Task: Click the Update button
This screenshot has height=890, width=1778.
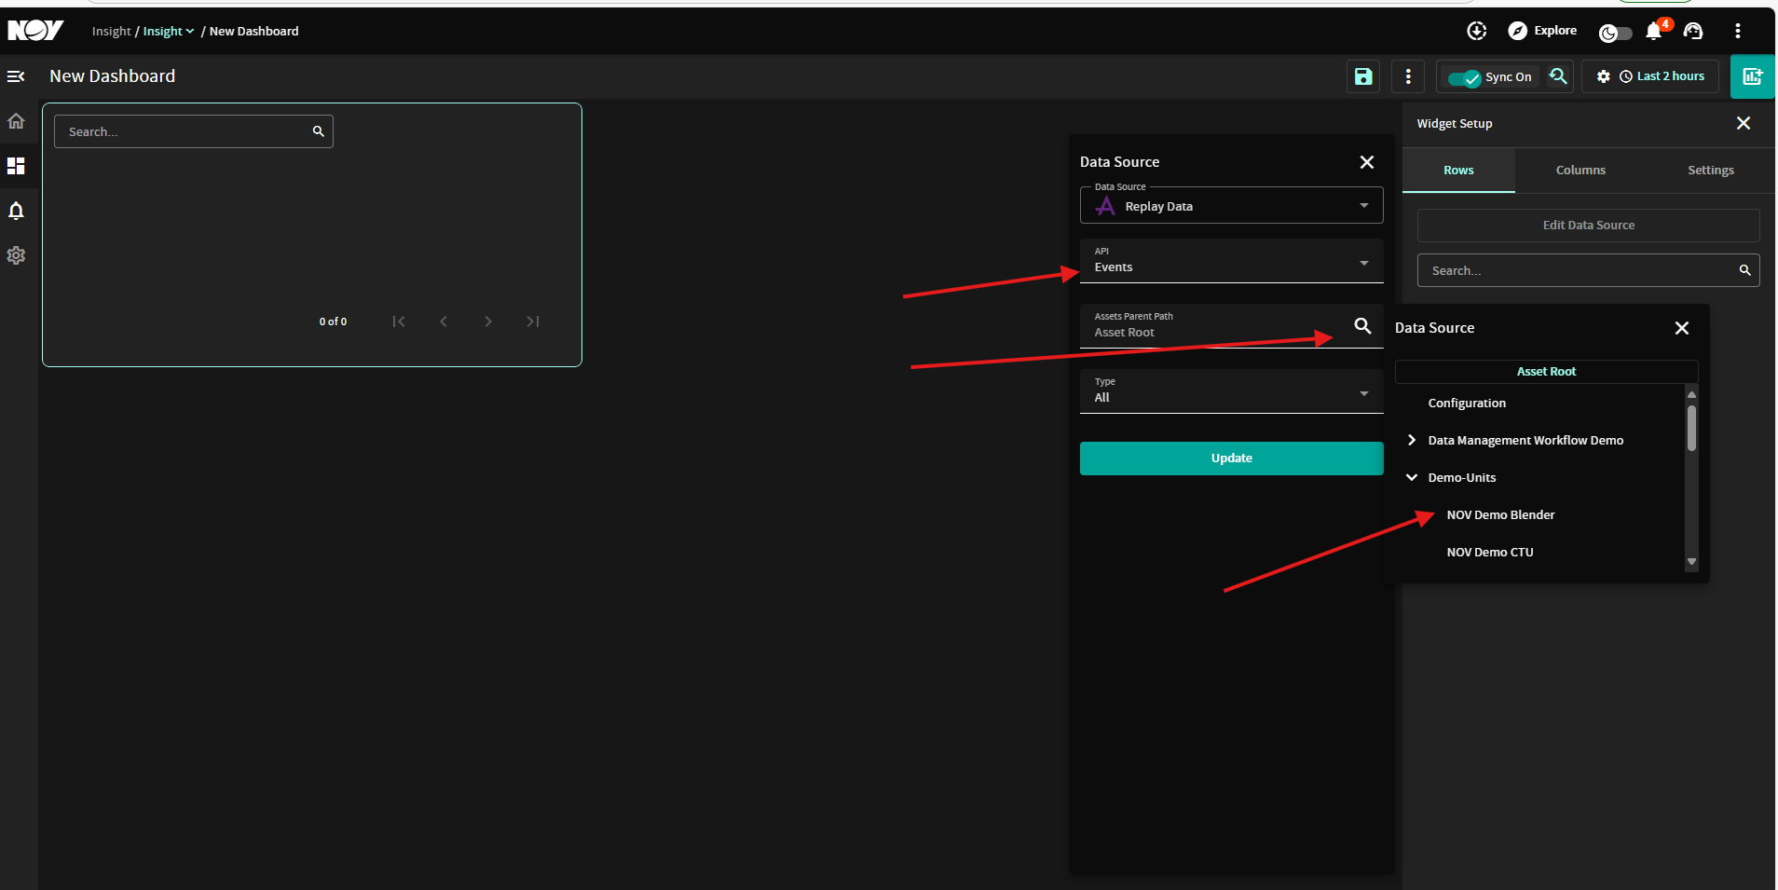Action: 1231,459
